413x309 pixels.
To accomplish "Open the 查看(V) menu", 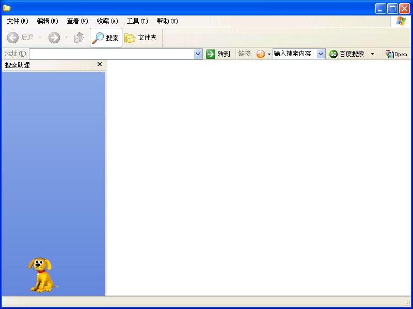I will [x=77, y=21].
